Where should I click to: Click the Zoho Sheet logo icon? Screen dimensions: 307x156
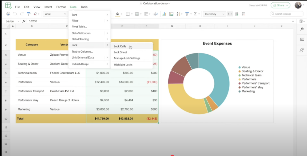coord(8,5)
